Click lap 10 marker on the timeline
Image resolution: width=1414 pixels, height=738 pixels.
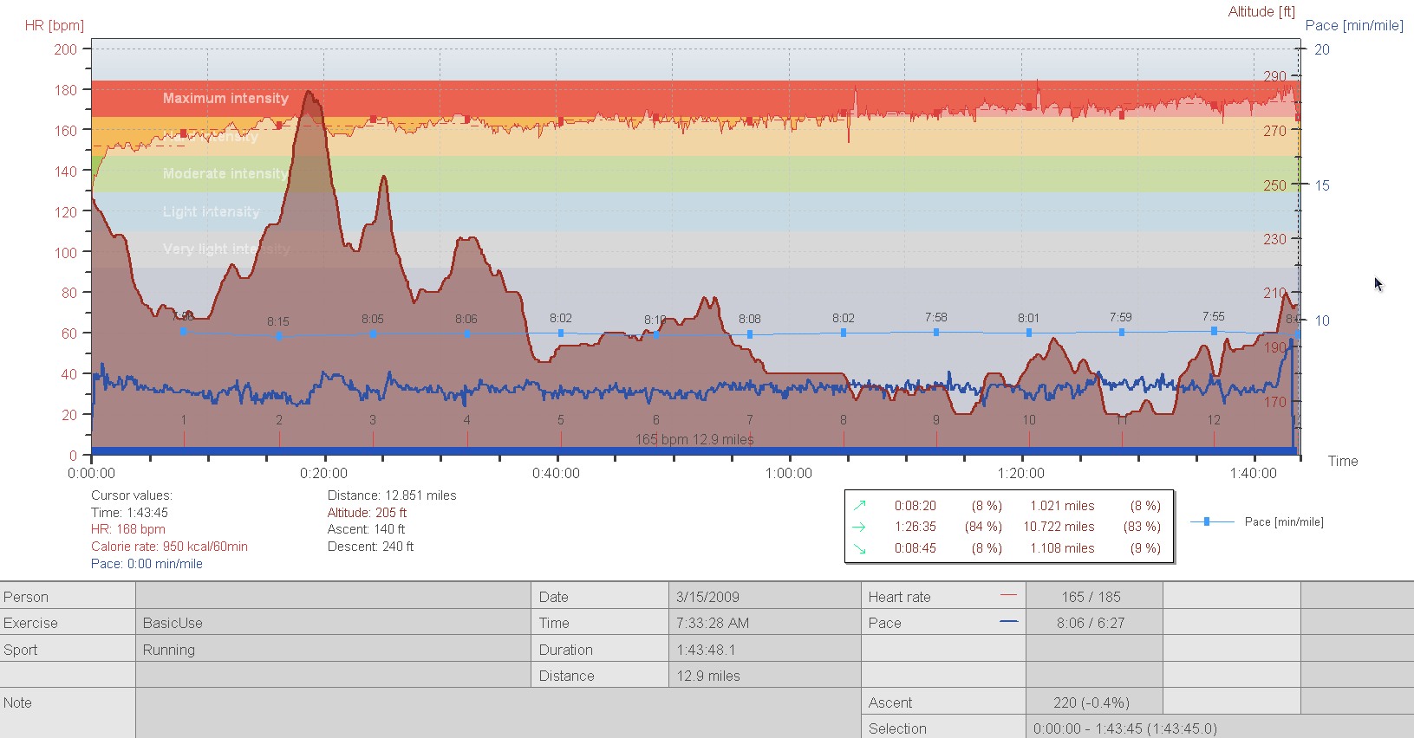pyautogui.click(x=1028, y=420)
